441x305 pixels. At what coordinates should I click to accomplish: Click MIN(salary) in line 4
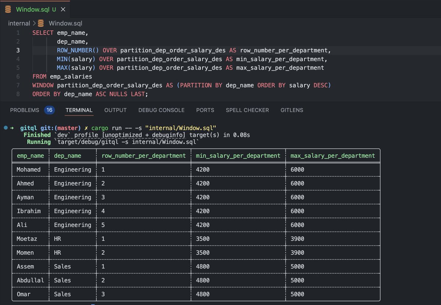point(76,59)
